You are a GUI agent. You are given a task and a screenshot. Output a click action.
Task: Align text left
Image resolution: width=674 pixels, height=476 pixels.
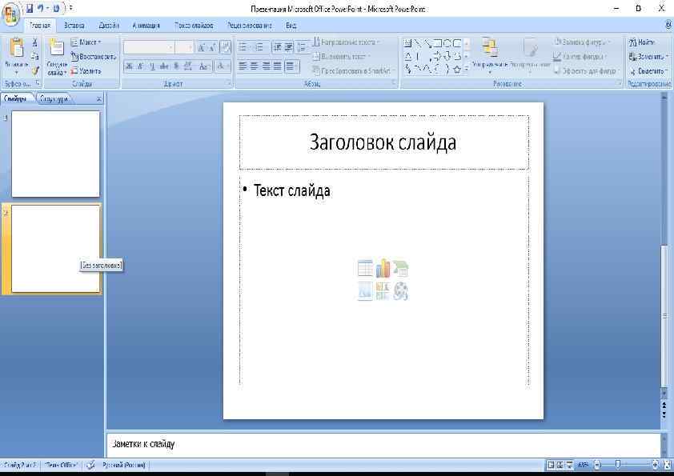pyautogui.click(x=243, y=66)
